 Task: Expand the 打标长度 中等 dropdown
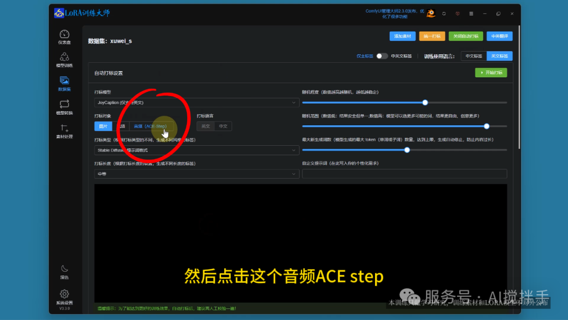pos(197,174)
